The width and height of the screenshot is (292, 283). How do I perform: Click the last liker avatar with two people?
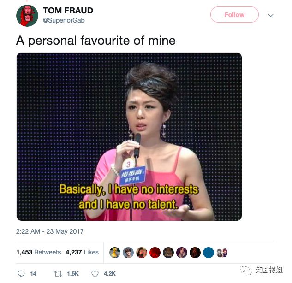(x=222, y=253)
